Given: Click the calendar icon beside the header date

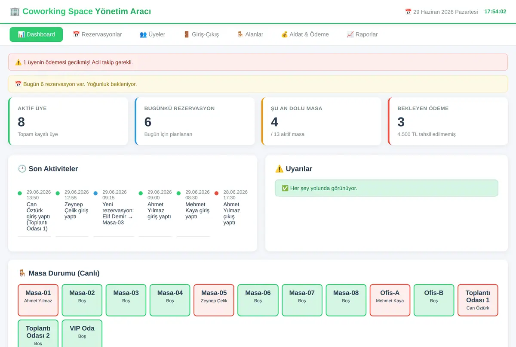Looking at the screenshot, I should tap(408, 12).
